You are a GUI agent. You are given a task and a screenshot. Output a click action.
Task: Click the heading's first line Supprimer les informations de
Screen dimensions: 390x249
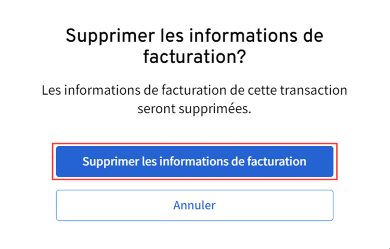pos(194,36)
